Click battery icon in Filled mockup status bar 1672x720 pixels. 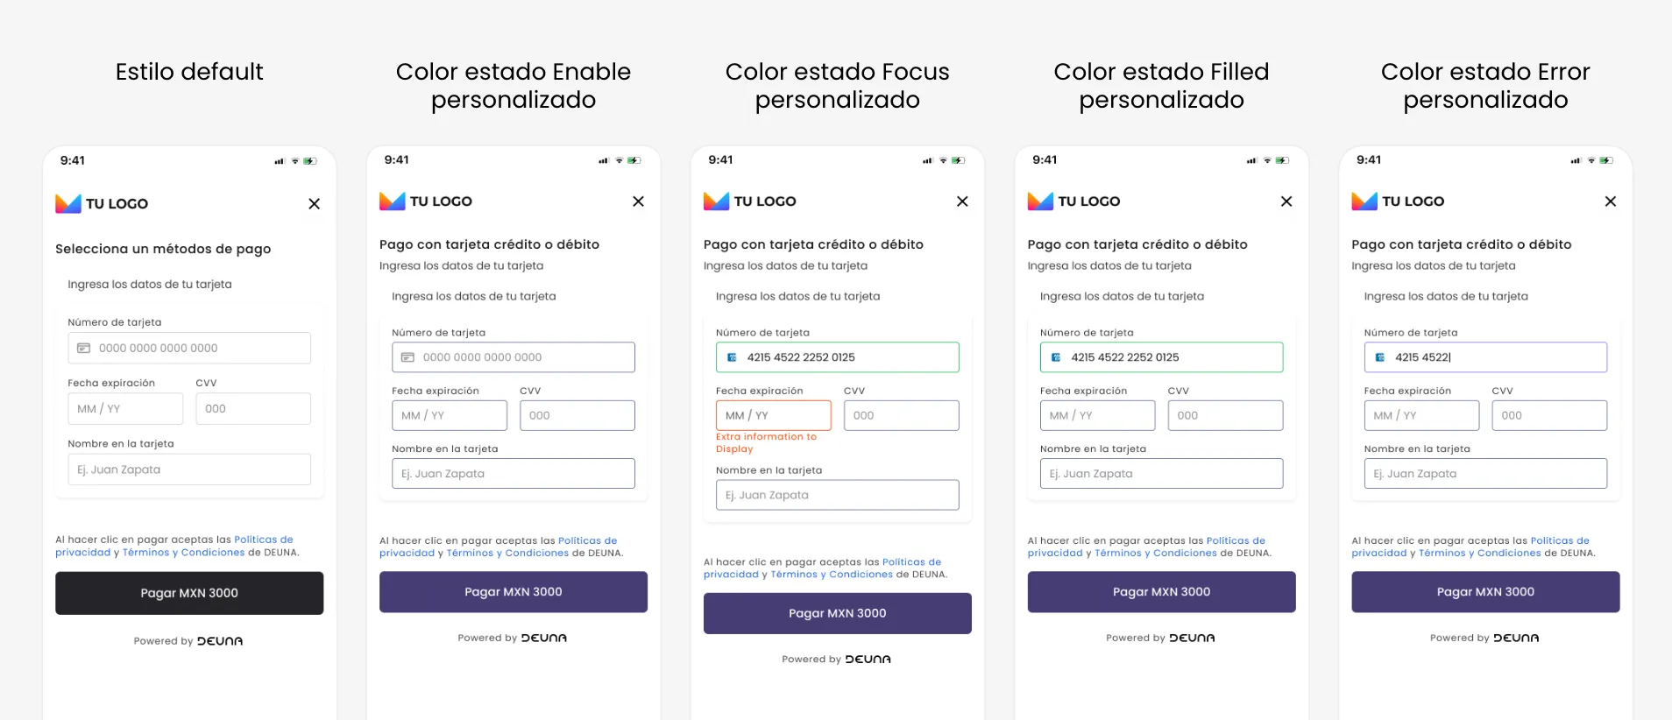1282,160
